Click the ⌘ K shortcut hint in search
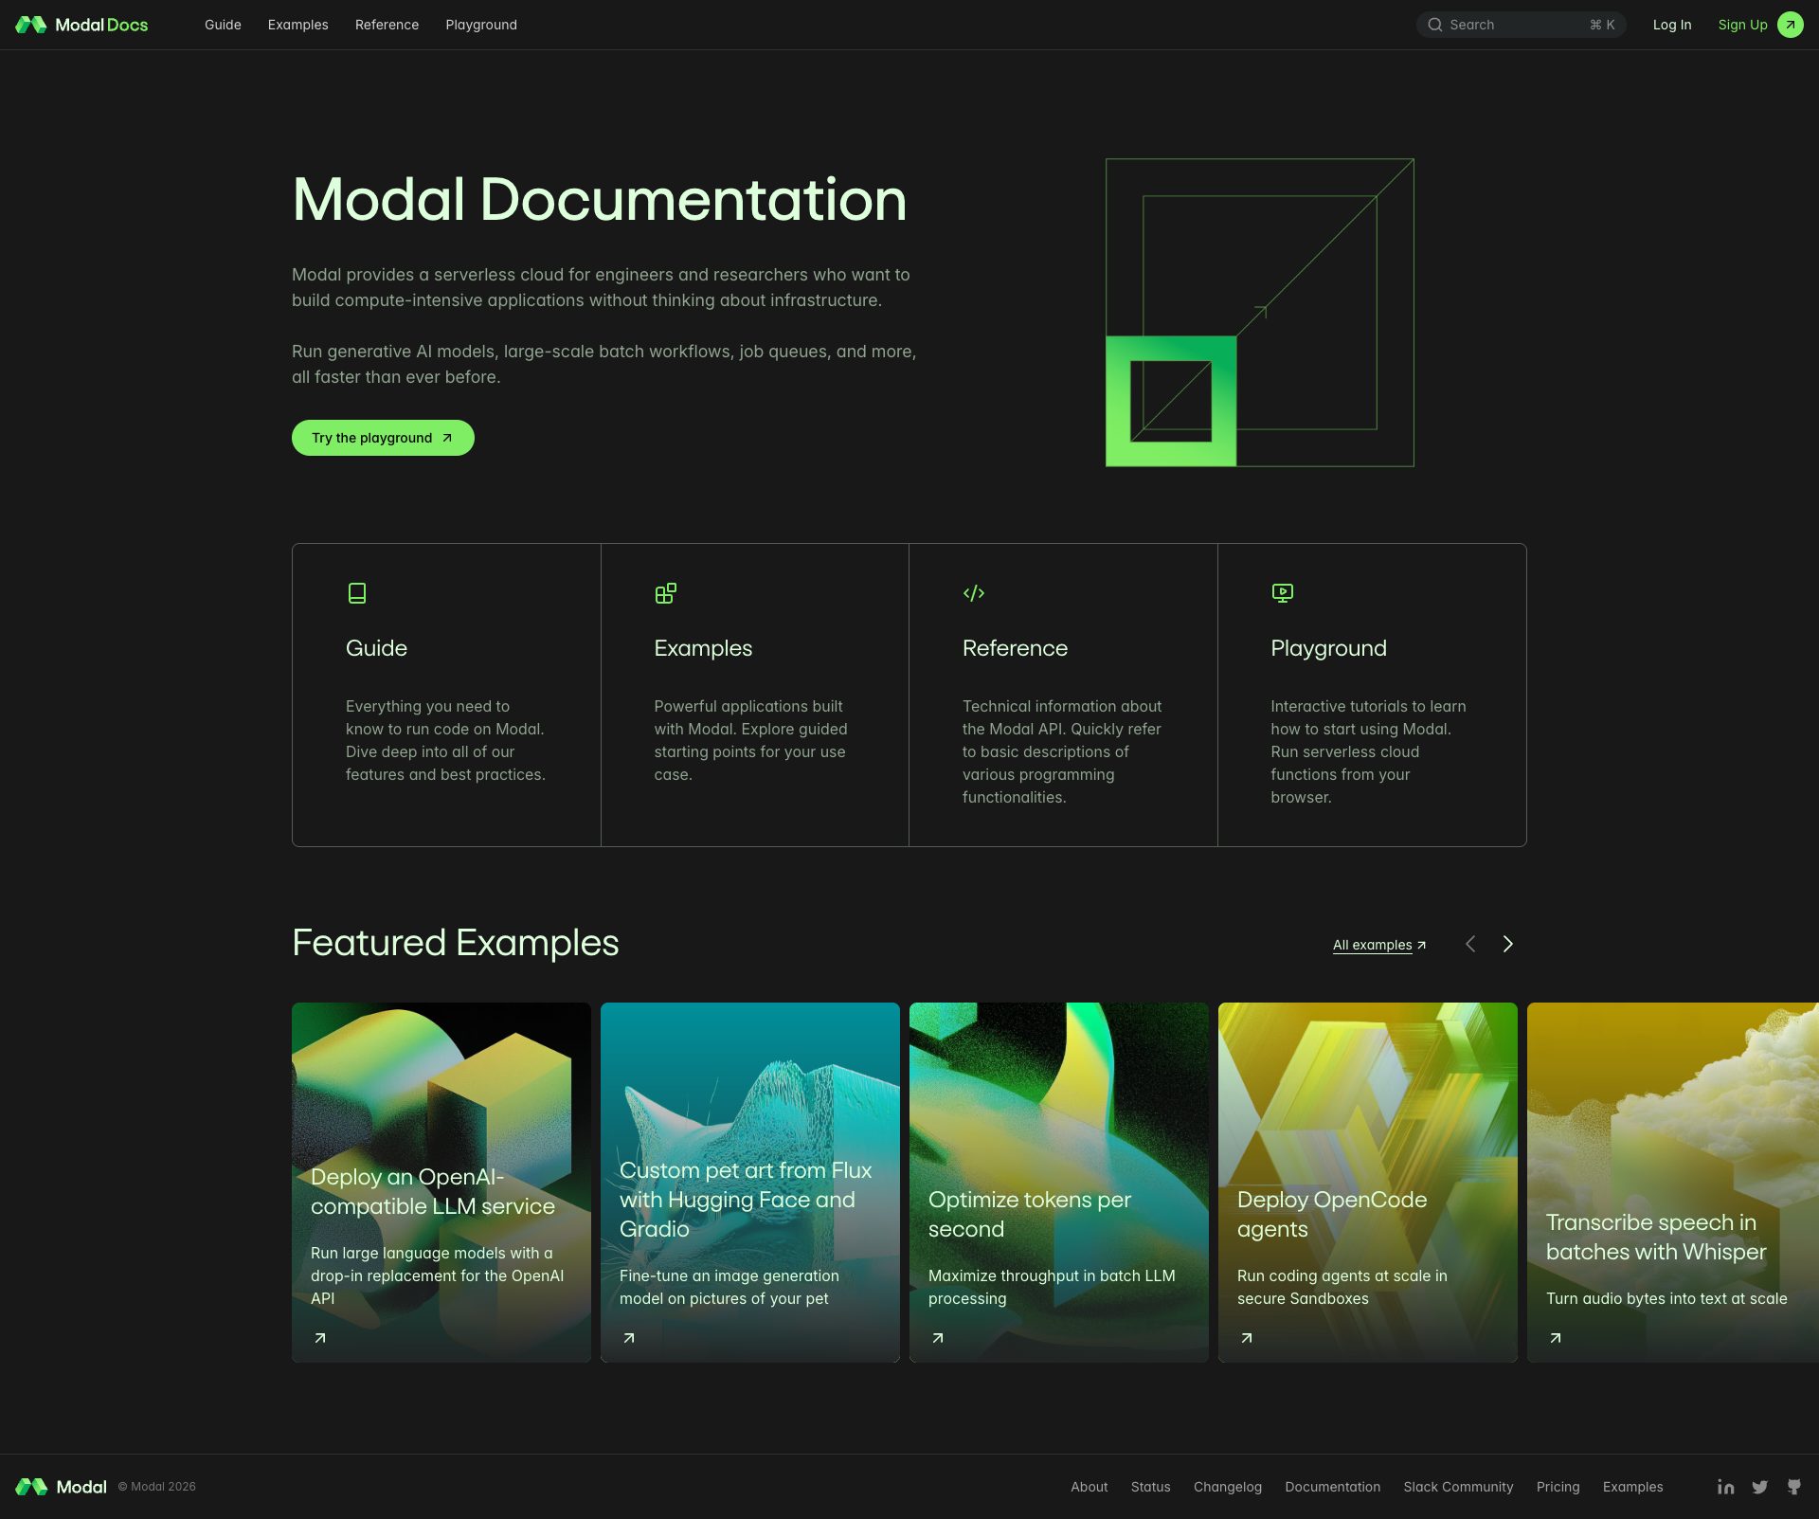This screenshot has height=1519, width=1819. (x=1602, y=25)
